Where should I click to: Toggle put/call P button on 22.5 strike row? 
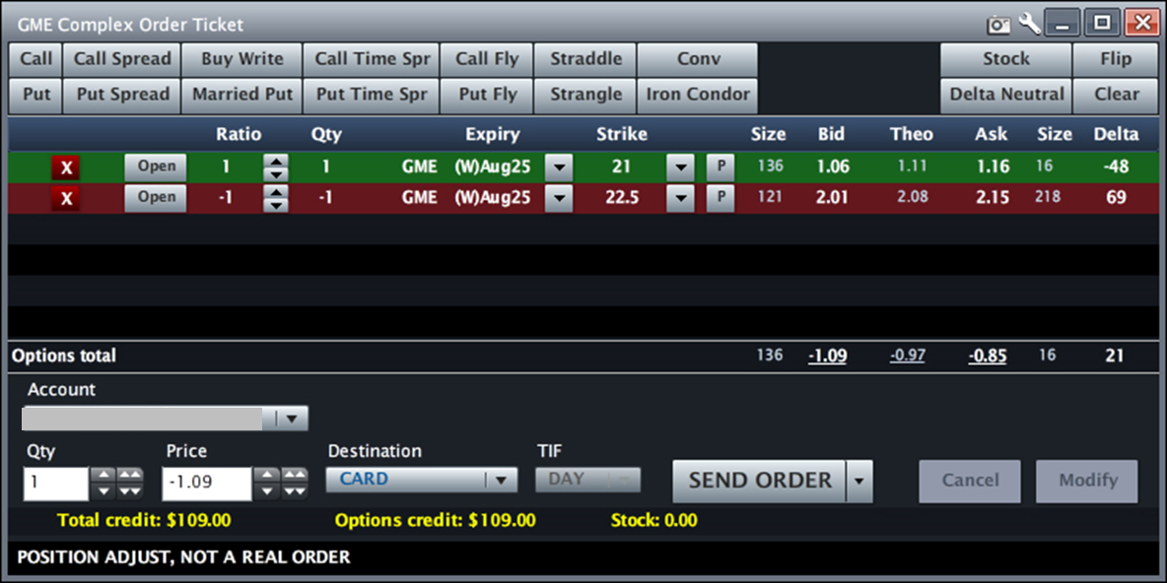coord(720,198)
